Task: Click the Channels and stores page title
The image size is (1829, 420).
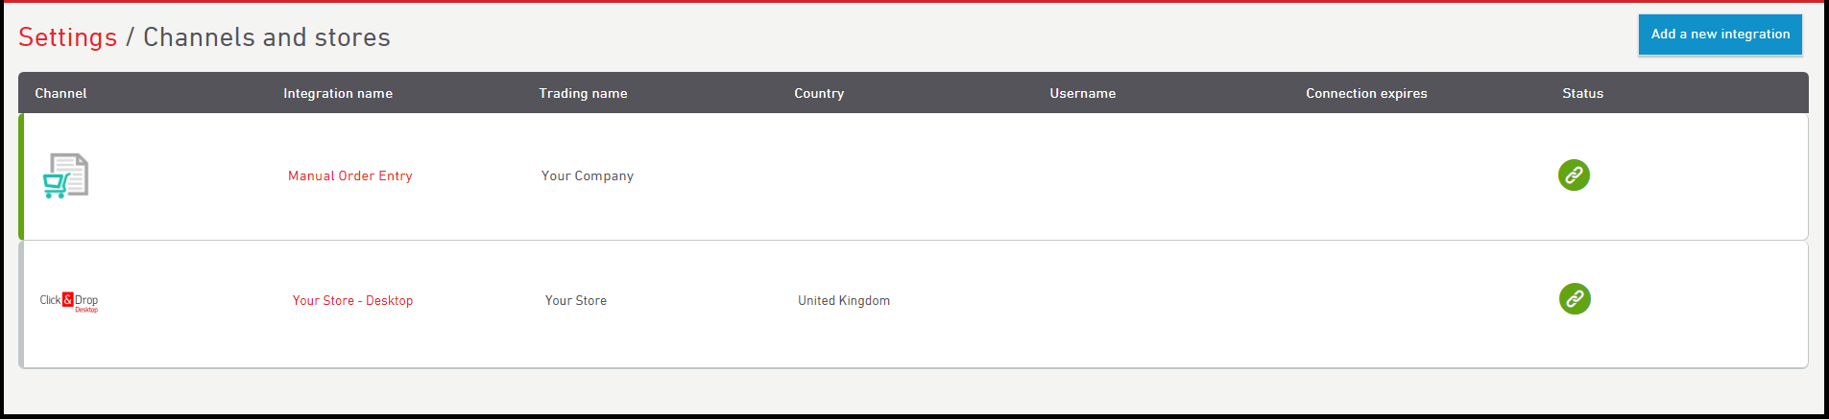Action: 267,36
